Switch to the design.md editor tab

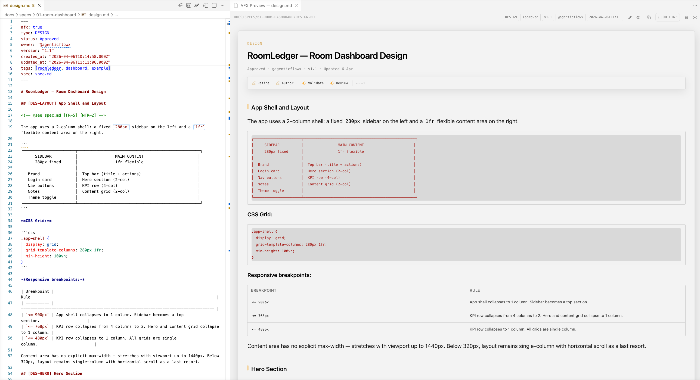coord(22,5)
